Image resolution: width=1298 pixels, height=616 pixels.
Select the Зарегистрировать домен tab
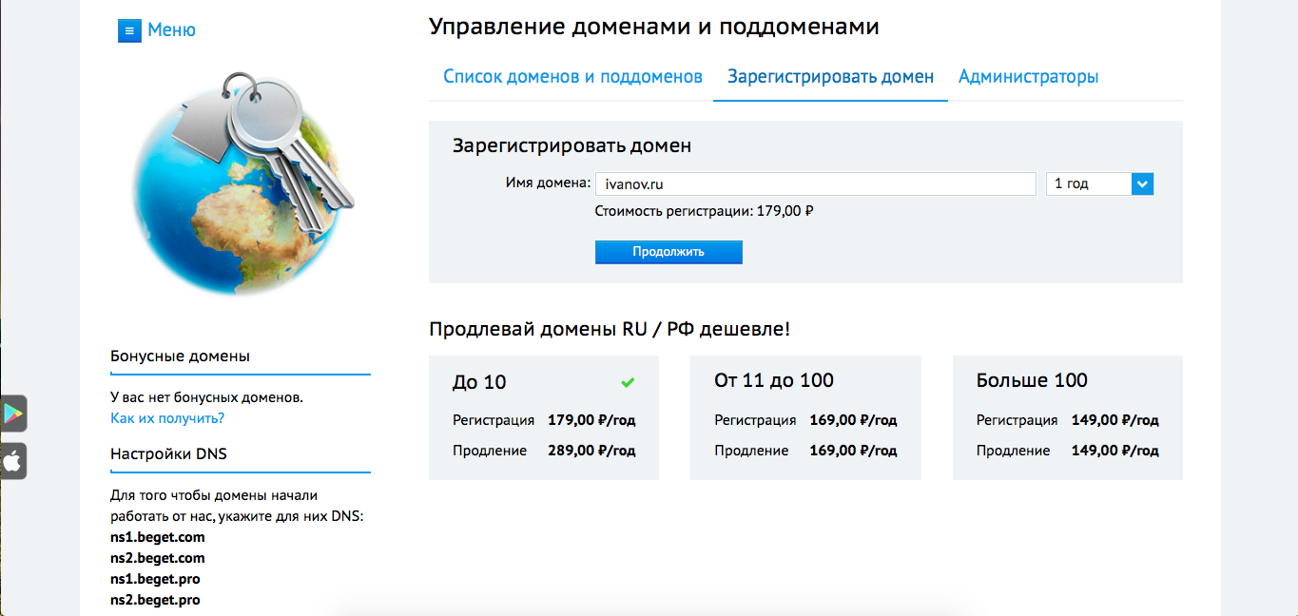pyautogui.click(x=830, y=77)
